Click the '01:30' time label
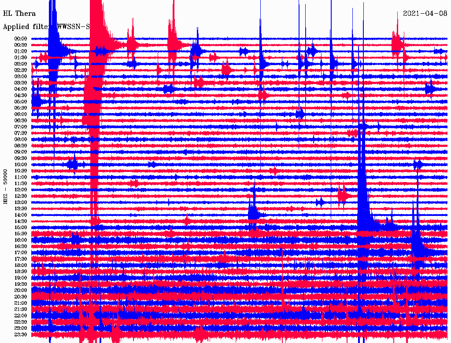The width and height of the screenshot is (451, 343). coord(21,58)
